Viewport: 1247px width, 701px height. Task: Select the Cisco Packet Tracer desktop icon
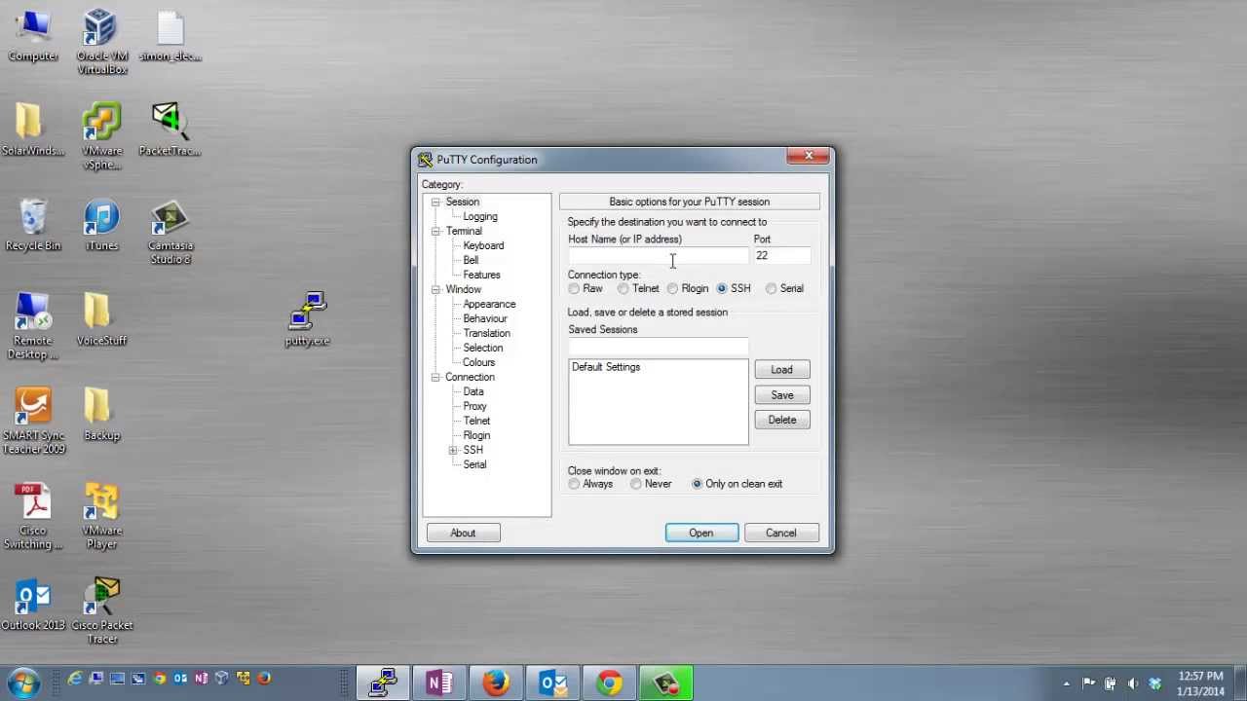click(101, 611)
